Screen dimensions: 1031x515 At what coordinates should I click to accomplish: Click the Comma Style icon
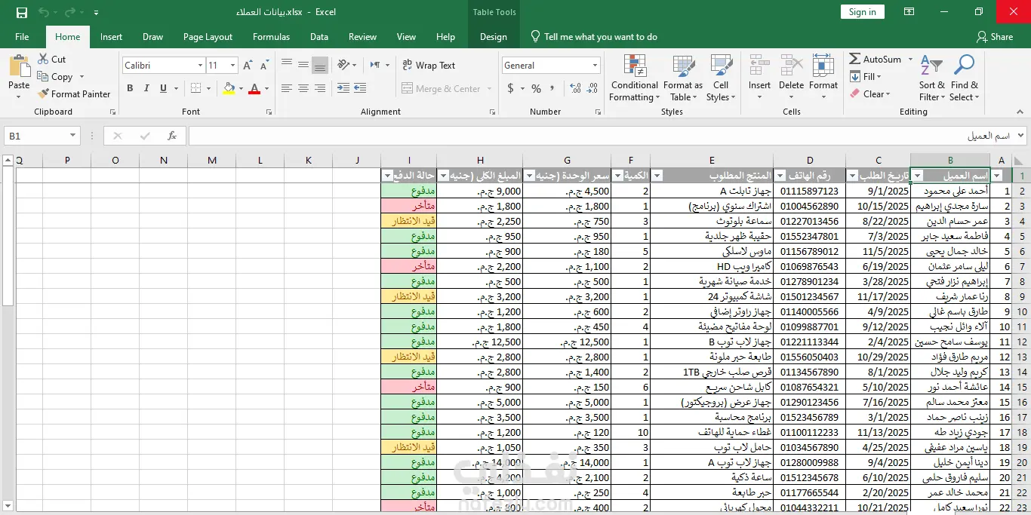tap(552, 88)
